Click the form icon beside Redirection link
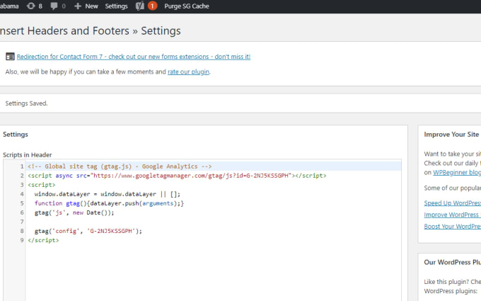Screen dimensions: 481x301 pos(10,57)
